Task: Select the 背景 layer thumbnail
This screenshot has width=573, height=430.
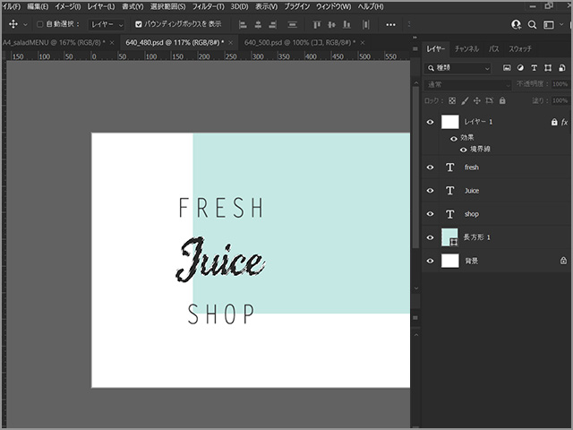Action: (x=449, y=261)
